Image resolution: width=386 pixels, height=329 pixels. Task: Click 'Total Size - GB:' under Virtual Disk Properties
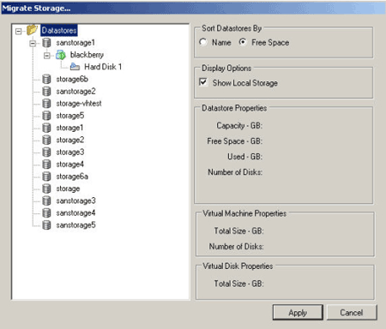click(239, 284)
